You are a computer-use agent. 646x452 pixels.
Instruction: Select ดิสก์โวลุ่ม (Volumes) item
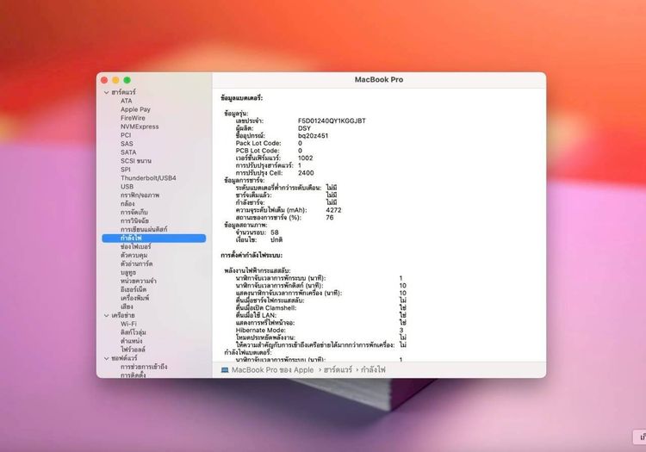coord(133,332)
